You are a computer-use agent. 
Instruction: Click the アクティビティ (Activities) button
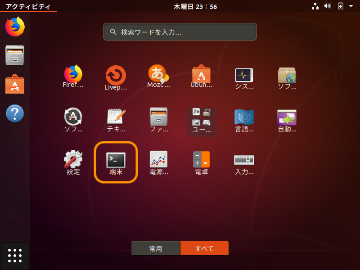pos(28,6)
